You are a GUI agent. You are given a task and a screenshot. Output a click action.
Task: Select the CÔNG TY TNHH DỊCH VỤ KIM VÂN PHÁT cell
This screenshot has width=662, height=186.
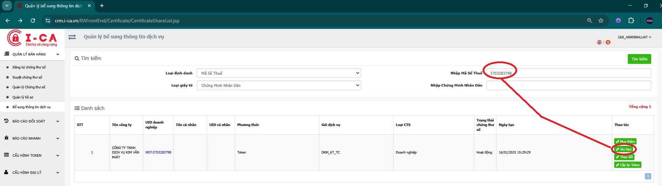(126, 152)
